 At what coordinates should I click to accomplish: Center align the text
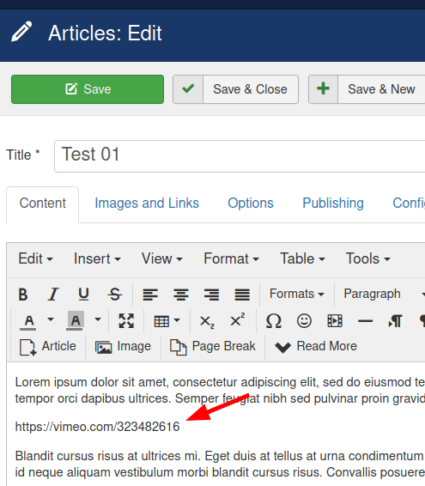181,295
